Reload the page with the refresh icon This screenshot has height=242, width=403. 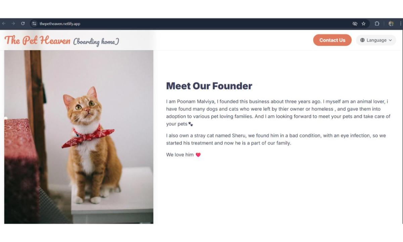point(23,23)
